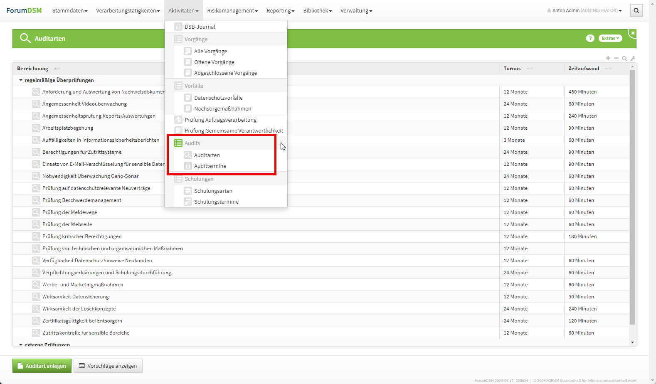Screen dimensions: 656x384
Task: Open the Extras dropdown
Action: pos(610,38)
